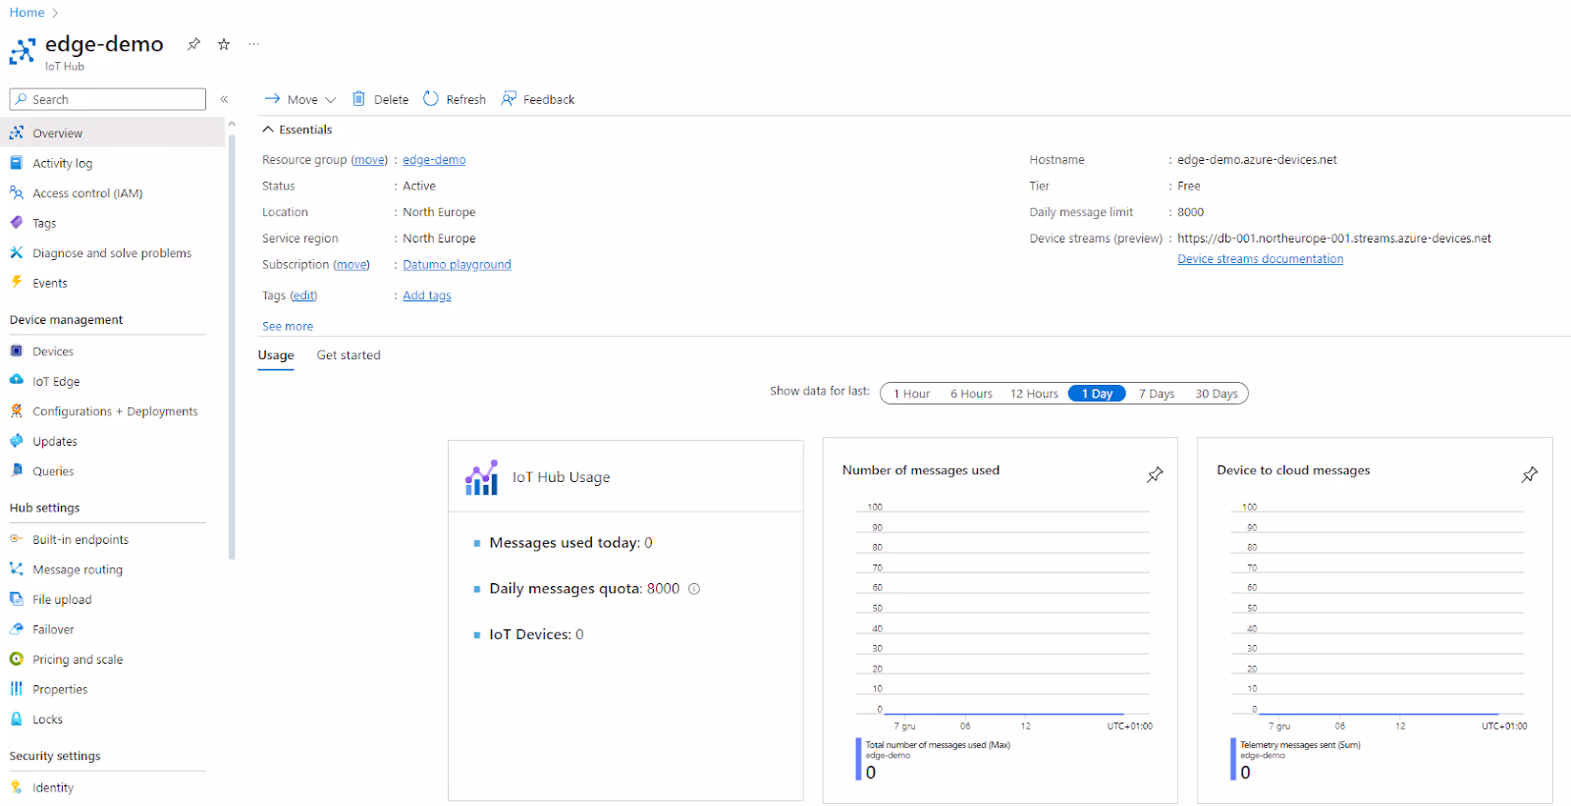The width and height of the screenshot is (1571, 806).
Task: Open Overview in the sidebar
Action: coord(113,133)
